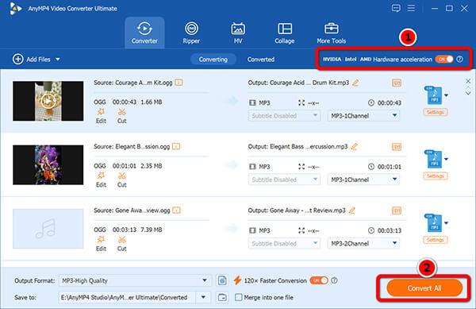
Task: Open Subtitle Disabled dropdown for Gone Away
Action: [x=284, y=243]
